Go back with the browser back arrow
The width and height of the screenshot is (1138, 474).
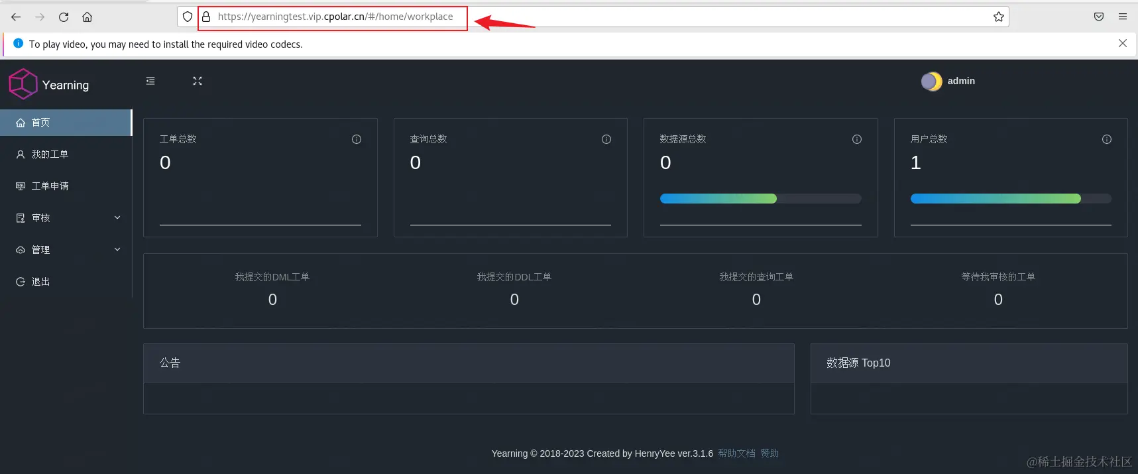[x=16, y=17]
